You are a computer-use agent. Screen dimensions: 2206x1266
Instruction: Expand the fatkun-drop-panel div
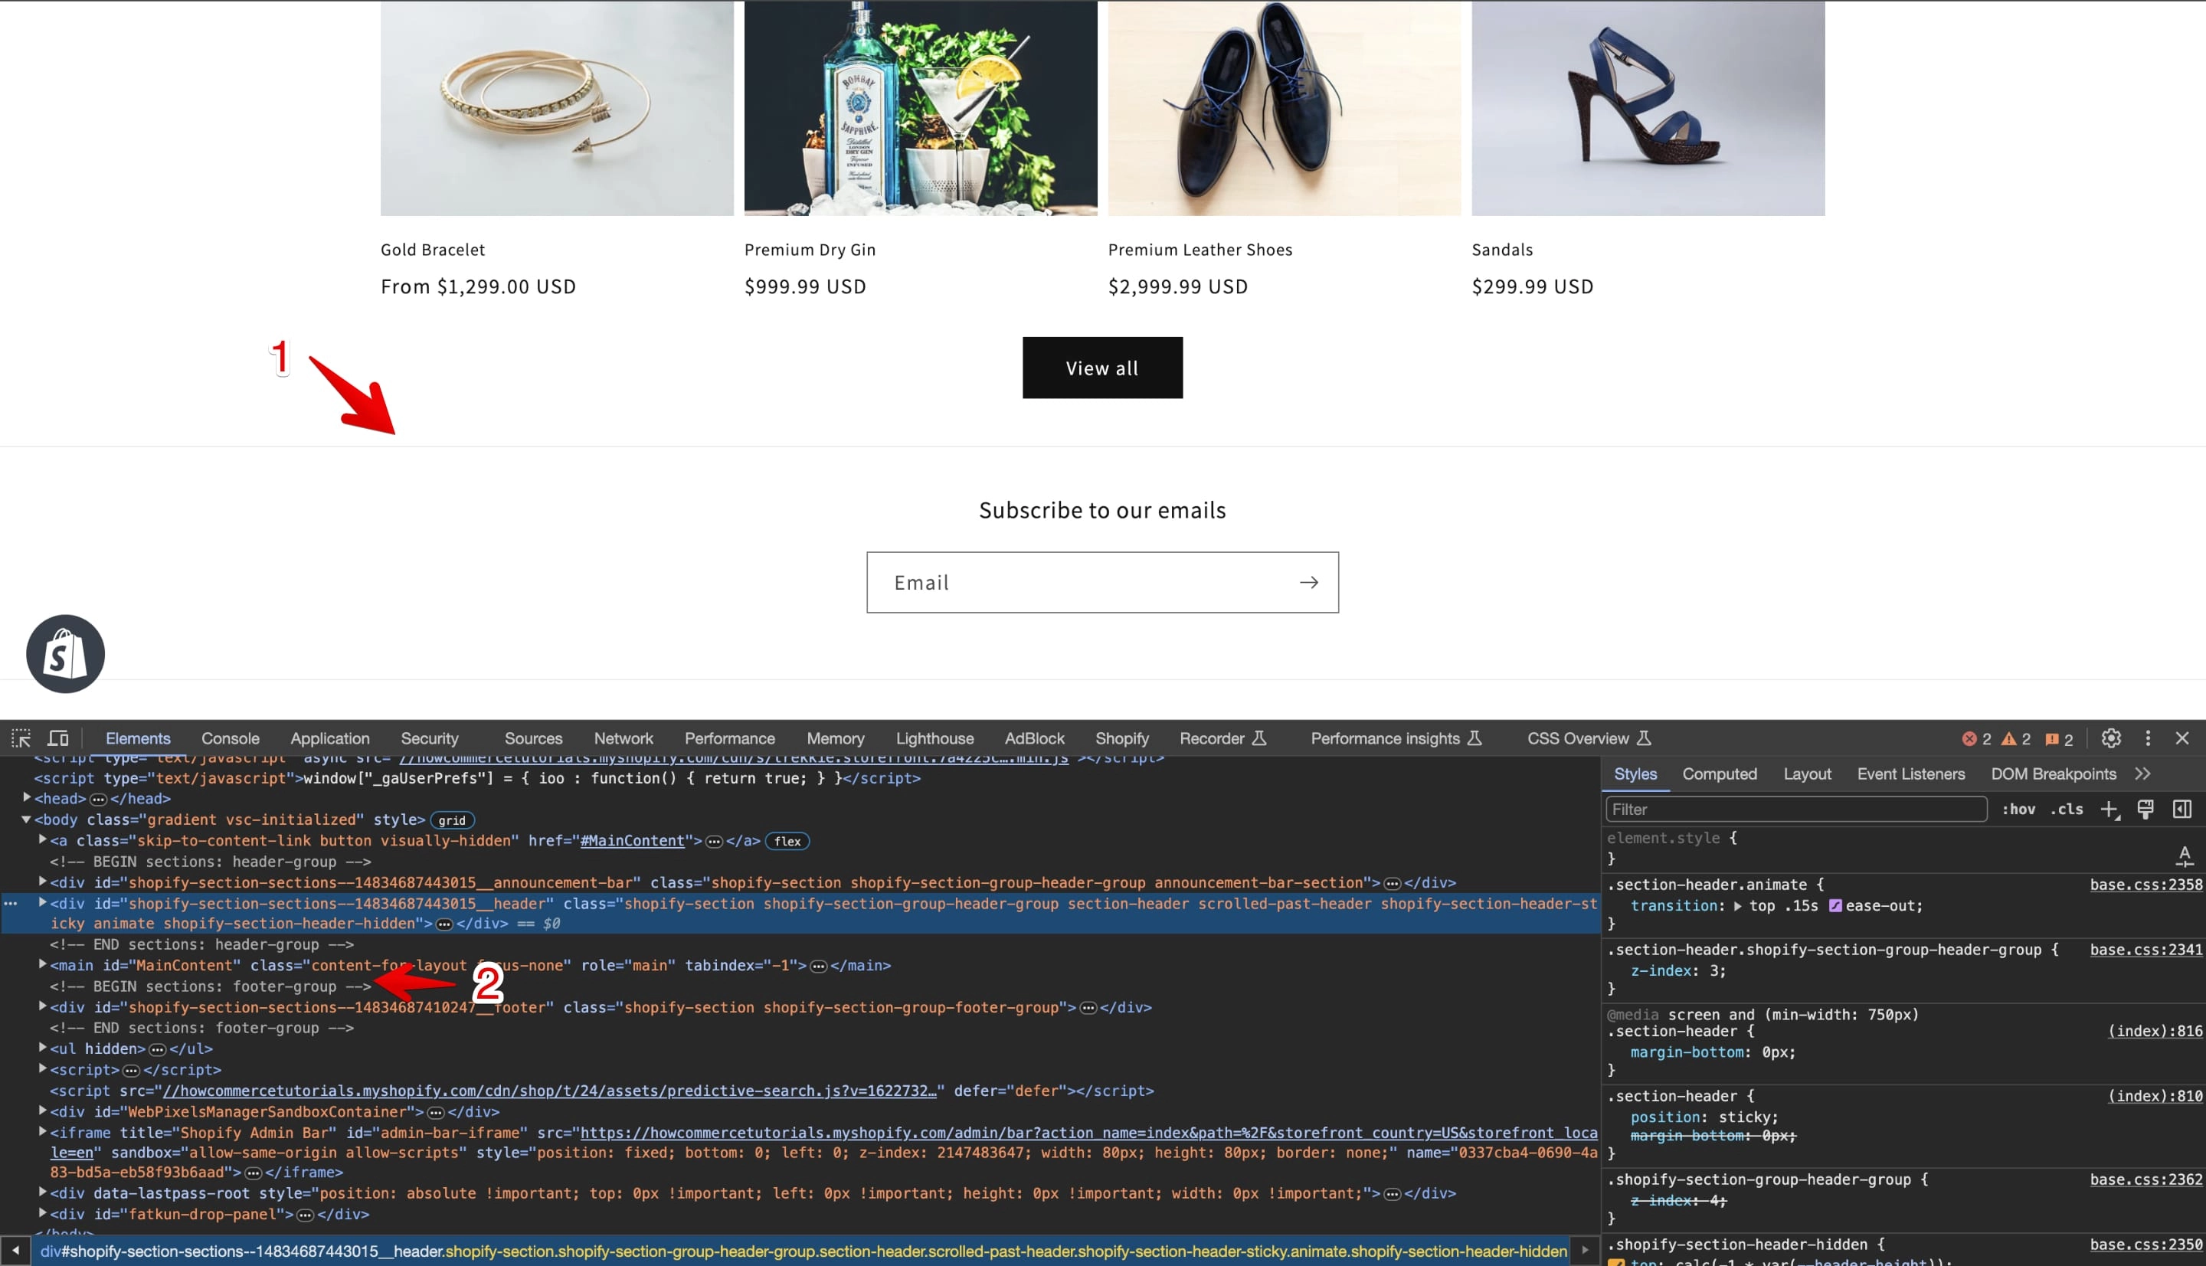coord(43,1213)
